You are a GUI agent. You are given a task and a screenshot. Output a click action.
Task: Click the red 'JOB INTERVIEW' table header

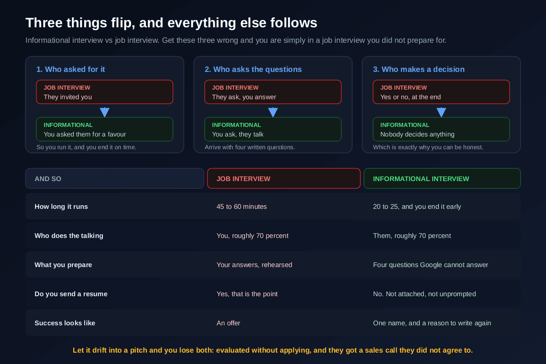[x=284, y=178]
